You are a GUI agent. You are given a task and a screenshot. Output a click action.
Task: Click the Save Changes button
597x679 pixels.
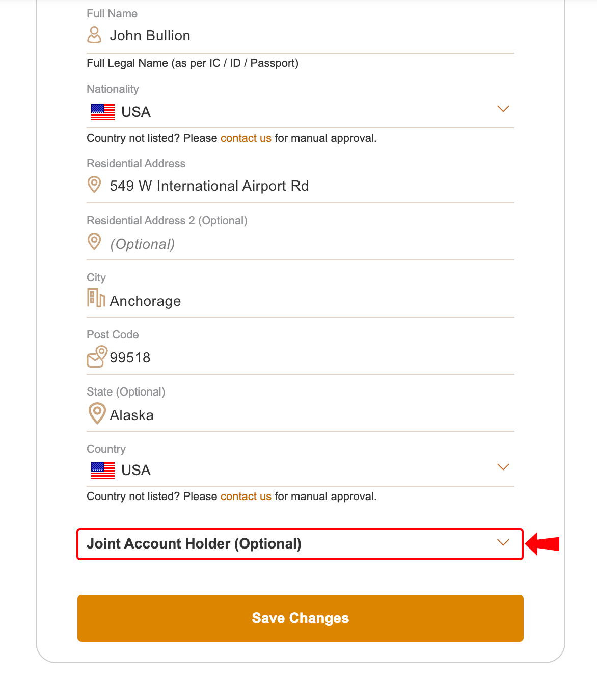301,618
